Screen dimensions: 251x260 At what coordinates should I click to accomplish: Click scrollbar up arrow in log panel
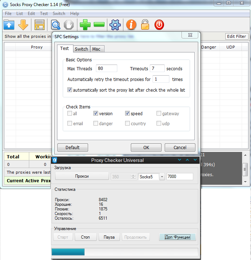(x=245, y=155)
